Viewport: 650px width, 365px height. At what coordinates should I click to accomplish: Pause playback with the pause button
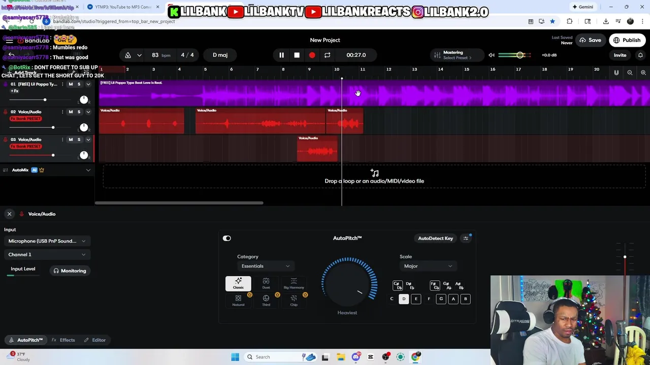(281, 55)
